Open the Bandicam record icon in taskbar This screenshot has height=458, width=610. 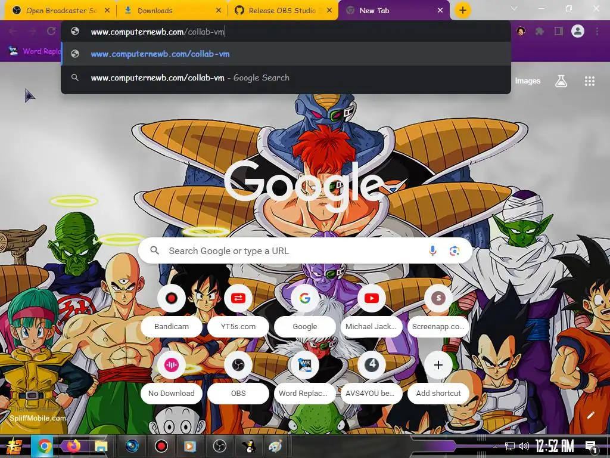coord(161,446)
